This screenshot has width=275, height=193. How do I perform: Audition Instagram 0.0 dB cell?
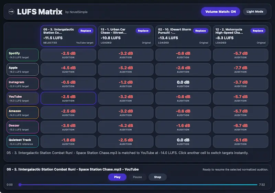point(183,84)
